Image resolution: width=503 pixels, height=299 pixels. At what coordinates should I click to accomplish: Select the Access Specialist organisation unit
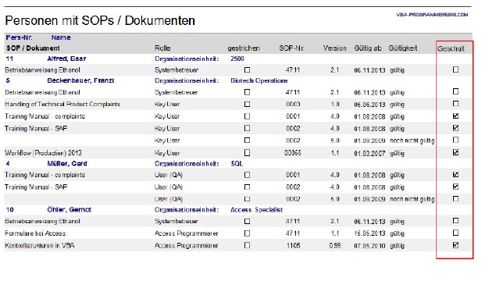point(256,210)
